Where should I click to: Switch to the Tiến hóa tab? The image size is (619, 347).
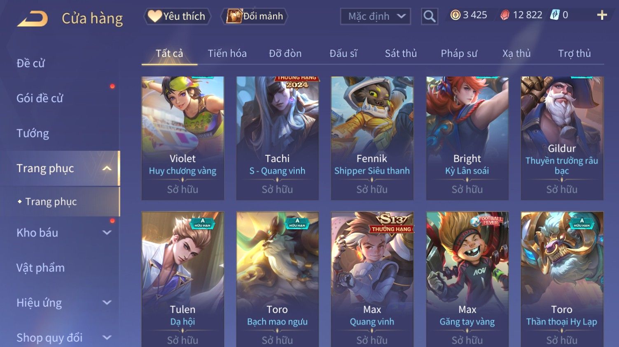click(x=227, y=53)
